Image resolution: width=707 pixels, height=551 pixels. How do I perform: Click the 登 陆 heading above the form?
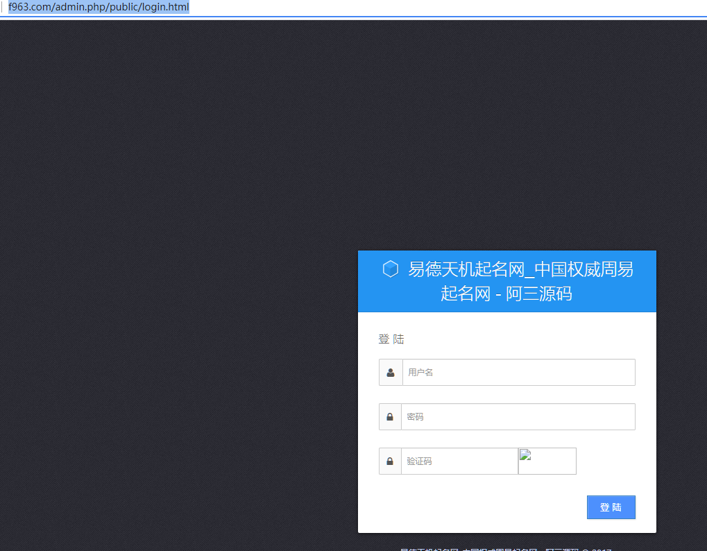(391, 339)
